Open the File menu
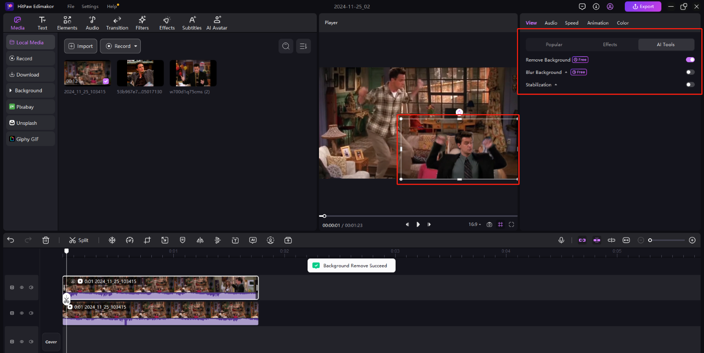Screen dimensions: 704x353 tap(71, 7)
